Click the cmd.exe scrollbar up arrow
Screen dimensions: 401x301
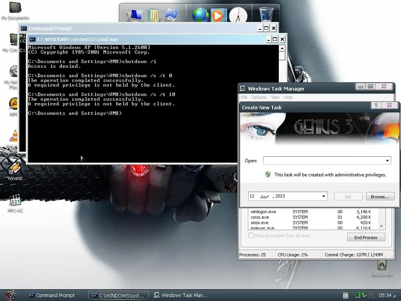click(x=282, y=48)
